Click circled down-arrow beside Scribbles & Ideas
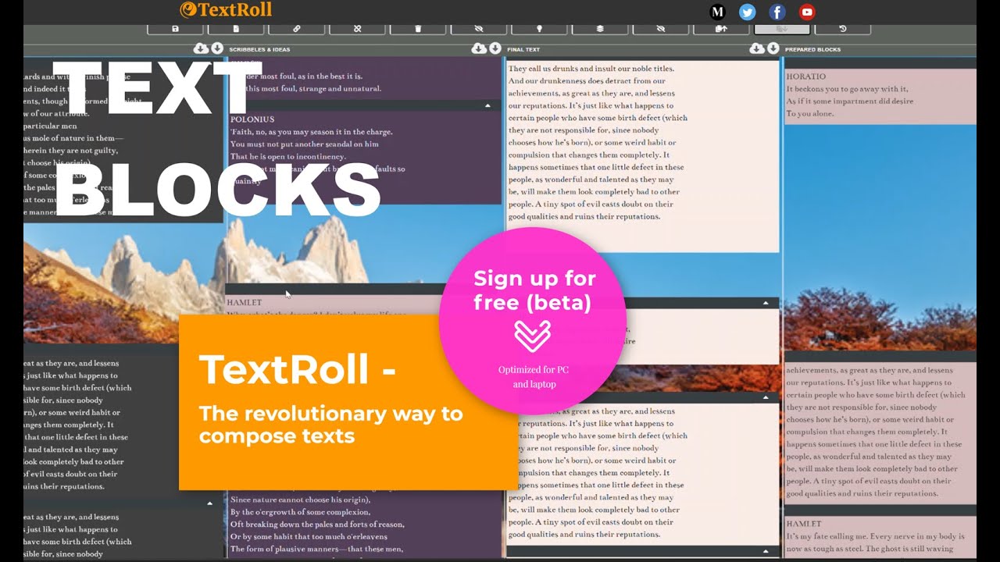 (x=216, y=48)
